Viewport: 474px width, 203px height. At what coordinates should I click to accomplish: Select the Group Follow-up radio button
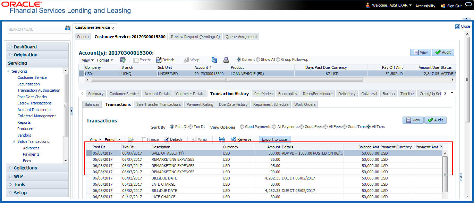(278, 59)
